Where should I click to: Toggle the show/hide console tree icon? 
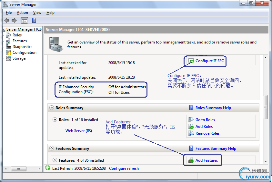coord(24,20)
